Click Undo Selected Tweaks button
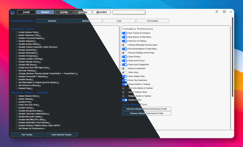243x147 pixels. (61, 135)
